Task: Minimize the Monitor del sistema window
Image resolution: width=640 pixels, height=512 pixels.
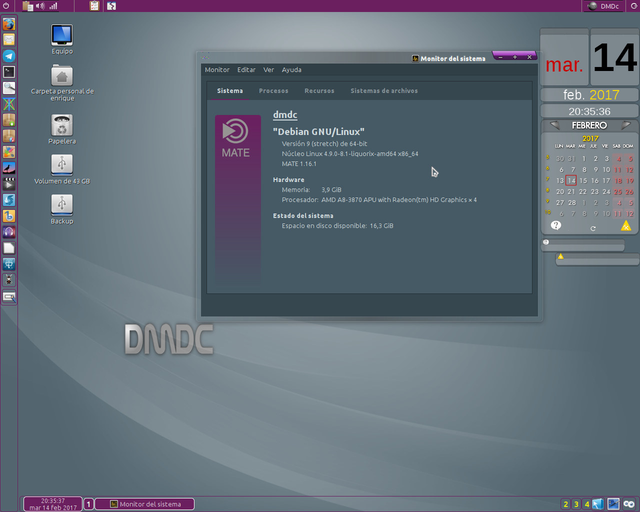Action: tap(500, 57)
